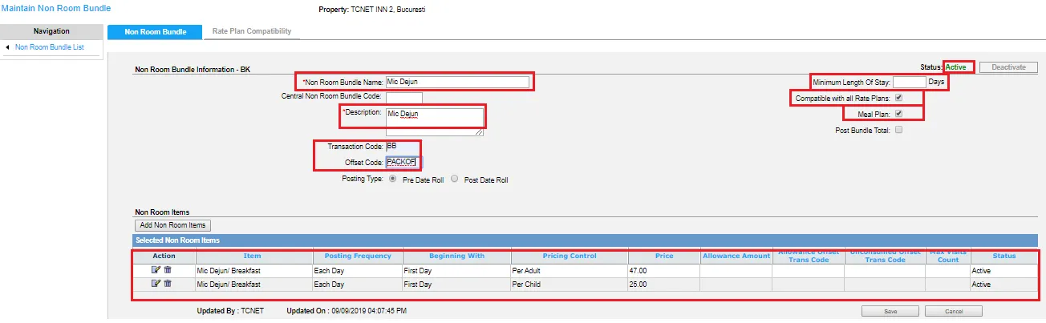
Task: Click the Add Non Room Items button
Action: pyautogui.click(x=172, y=226)
